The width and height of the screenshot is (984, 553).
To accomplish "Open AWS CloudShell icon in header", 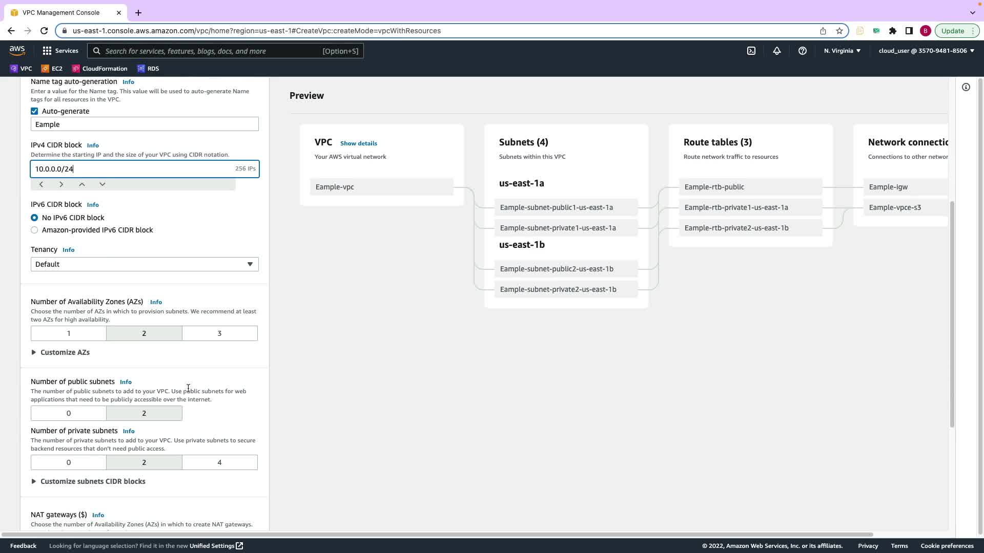I will pos(751,51).
